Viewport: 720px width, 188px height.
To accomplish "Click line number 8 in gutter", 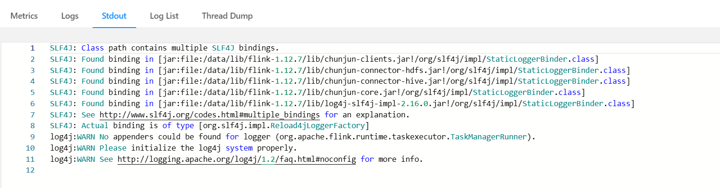I will 32,126.
